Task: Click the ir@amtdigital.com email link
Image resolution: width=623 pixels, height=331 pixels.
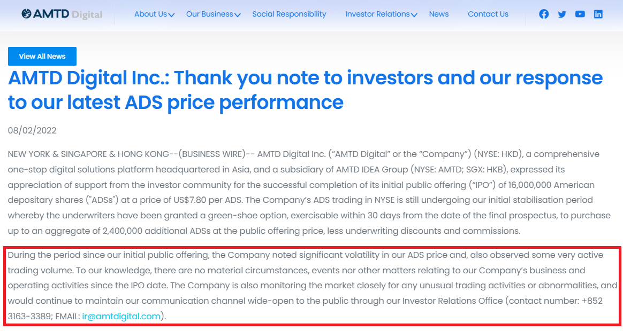Action: click(121, 317)
